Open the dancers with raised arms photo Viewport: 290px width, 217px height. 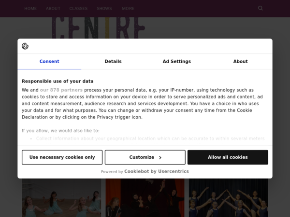[x=228, y=199]
